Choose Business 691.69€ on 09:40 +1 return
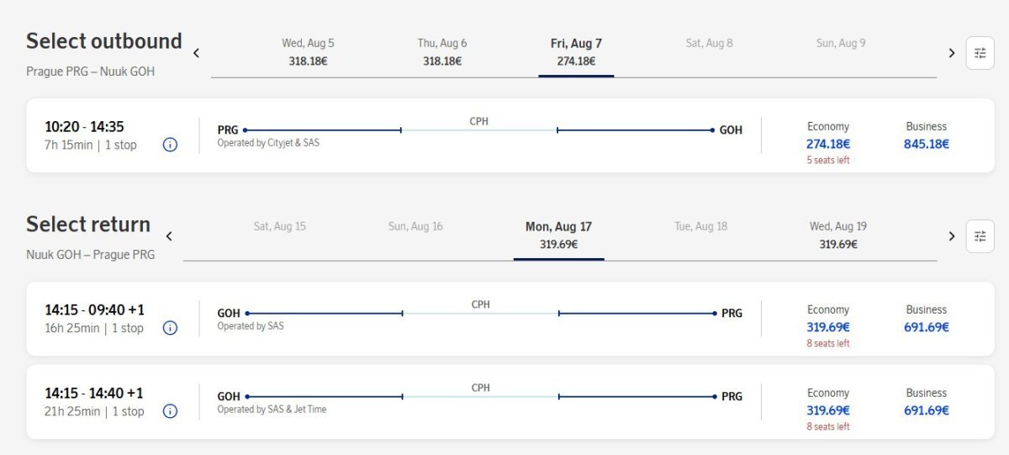1009x455 pixels. click(927, 327)
